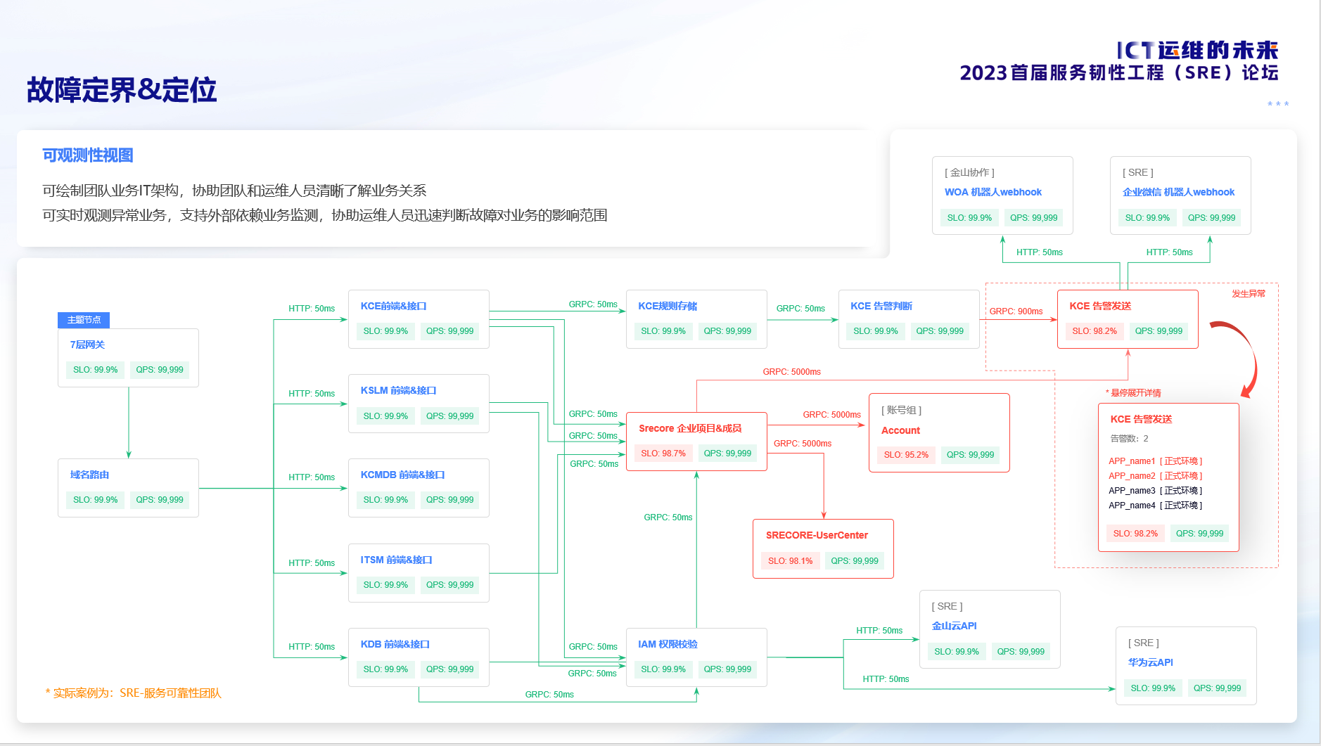The width and height of the screenshot is (1321, 746).
Task: Click QPS: 99,999 badge on 企业微信 机器人webhook
Action: [1211, 218]
